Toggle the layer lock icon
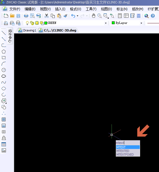Screen dimensions: 159x172 pyautogui.click(x=32, y=23)
